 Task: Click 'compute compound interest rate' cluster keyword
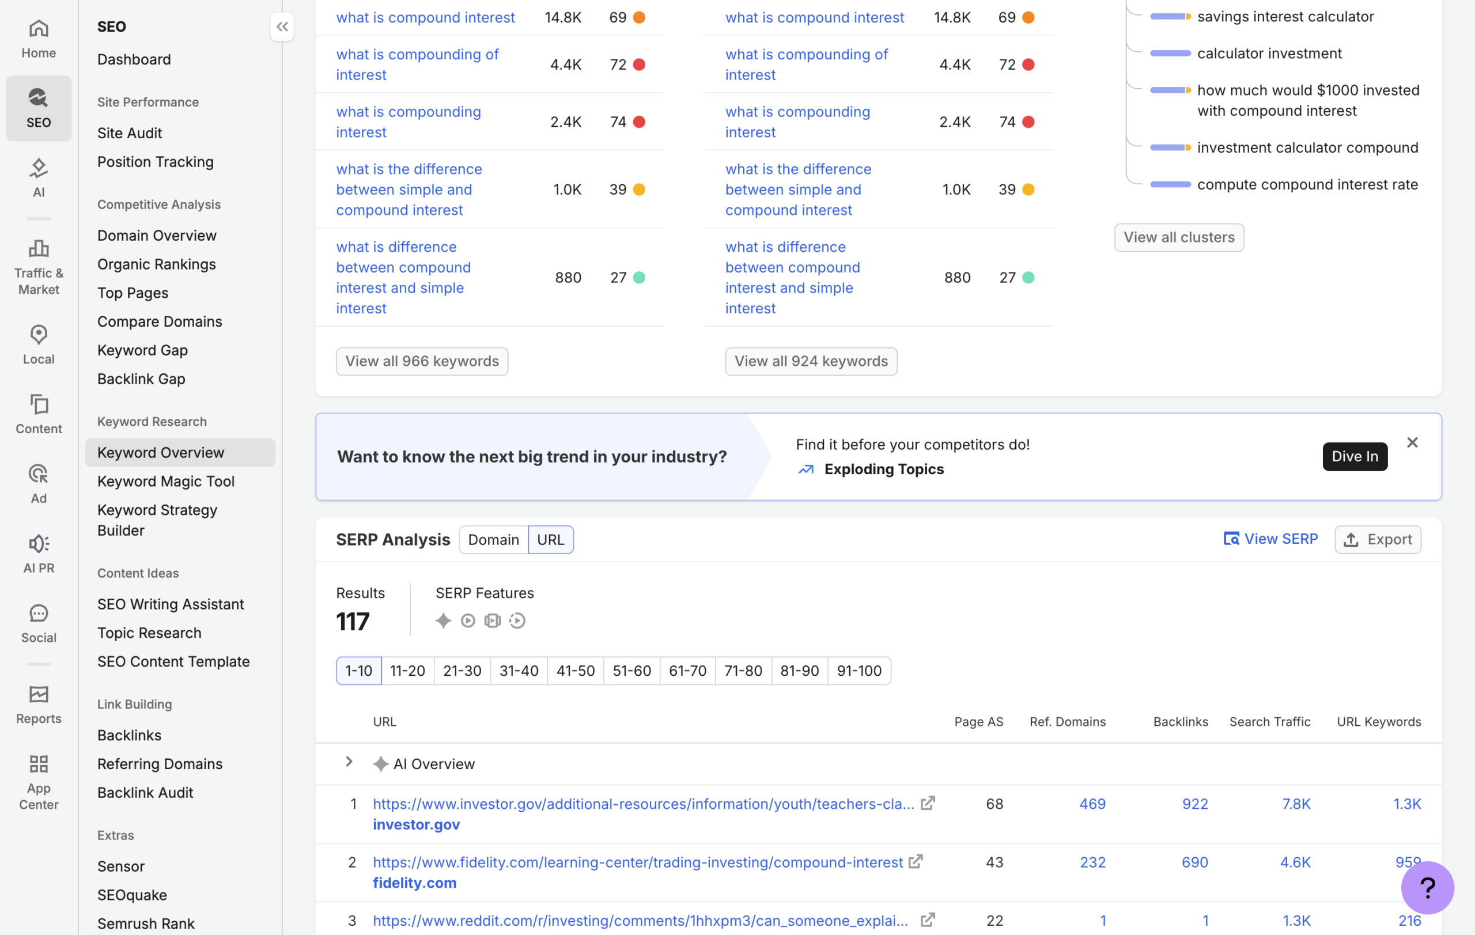pyautogui.click(x=1307, y=184)
